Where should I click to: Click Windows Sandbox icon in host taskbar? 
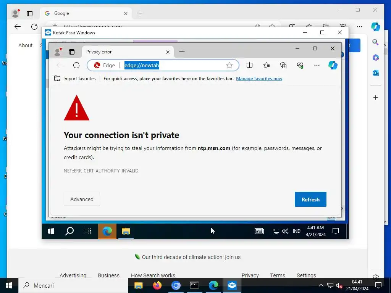coord(232,285)
